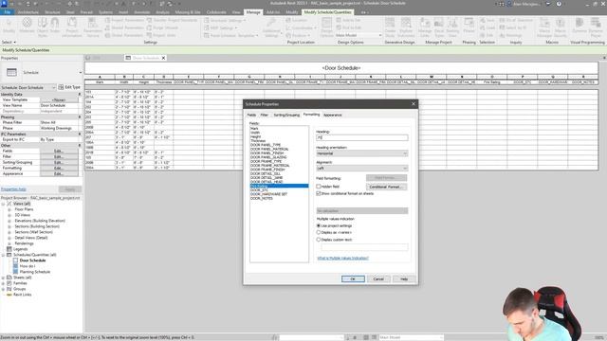
Task: Launch Dynamo from ribbon
Action: click(x=579, y=26)
